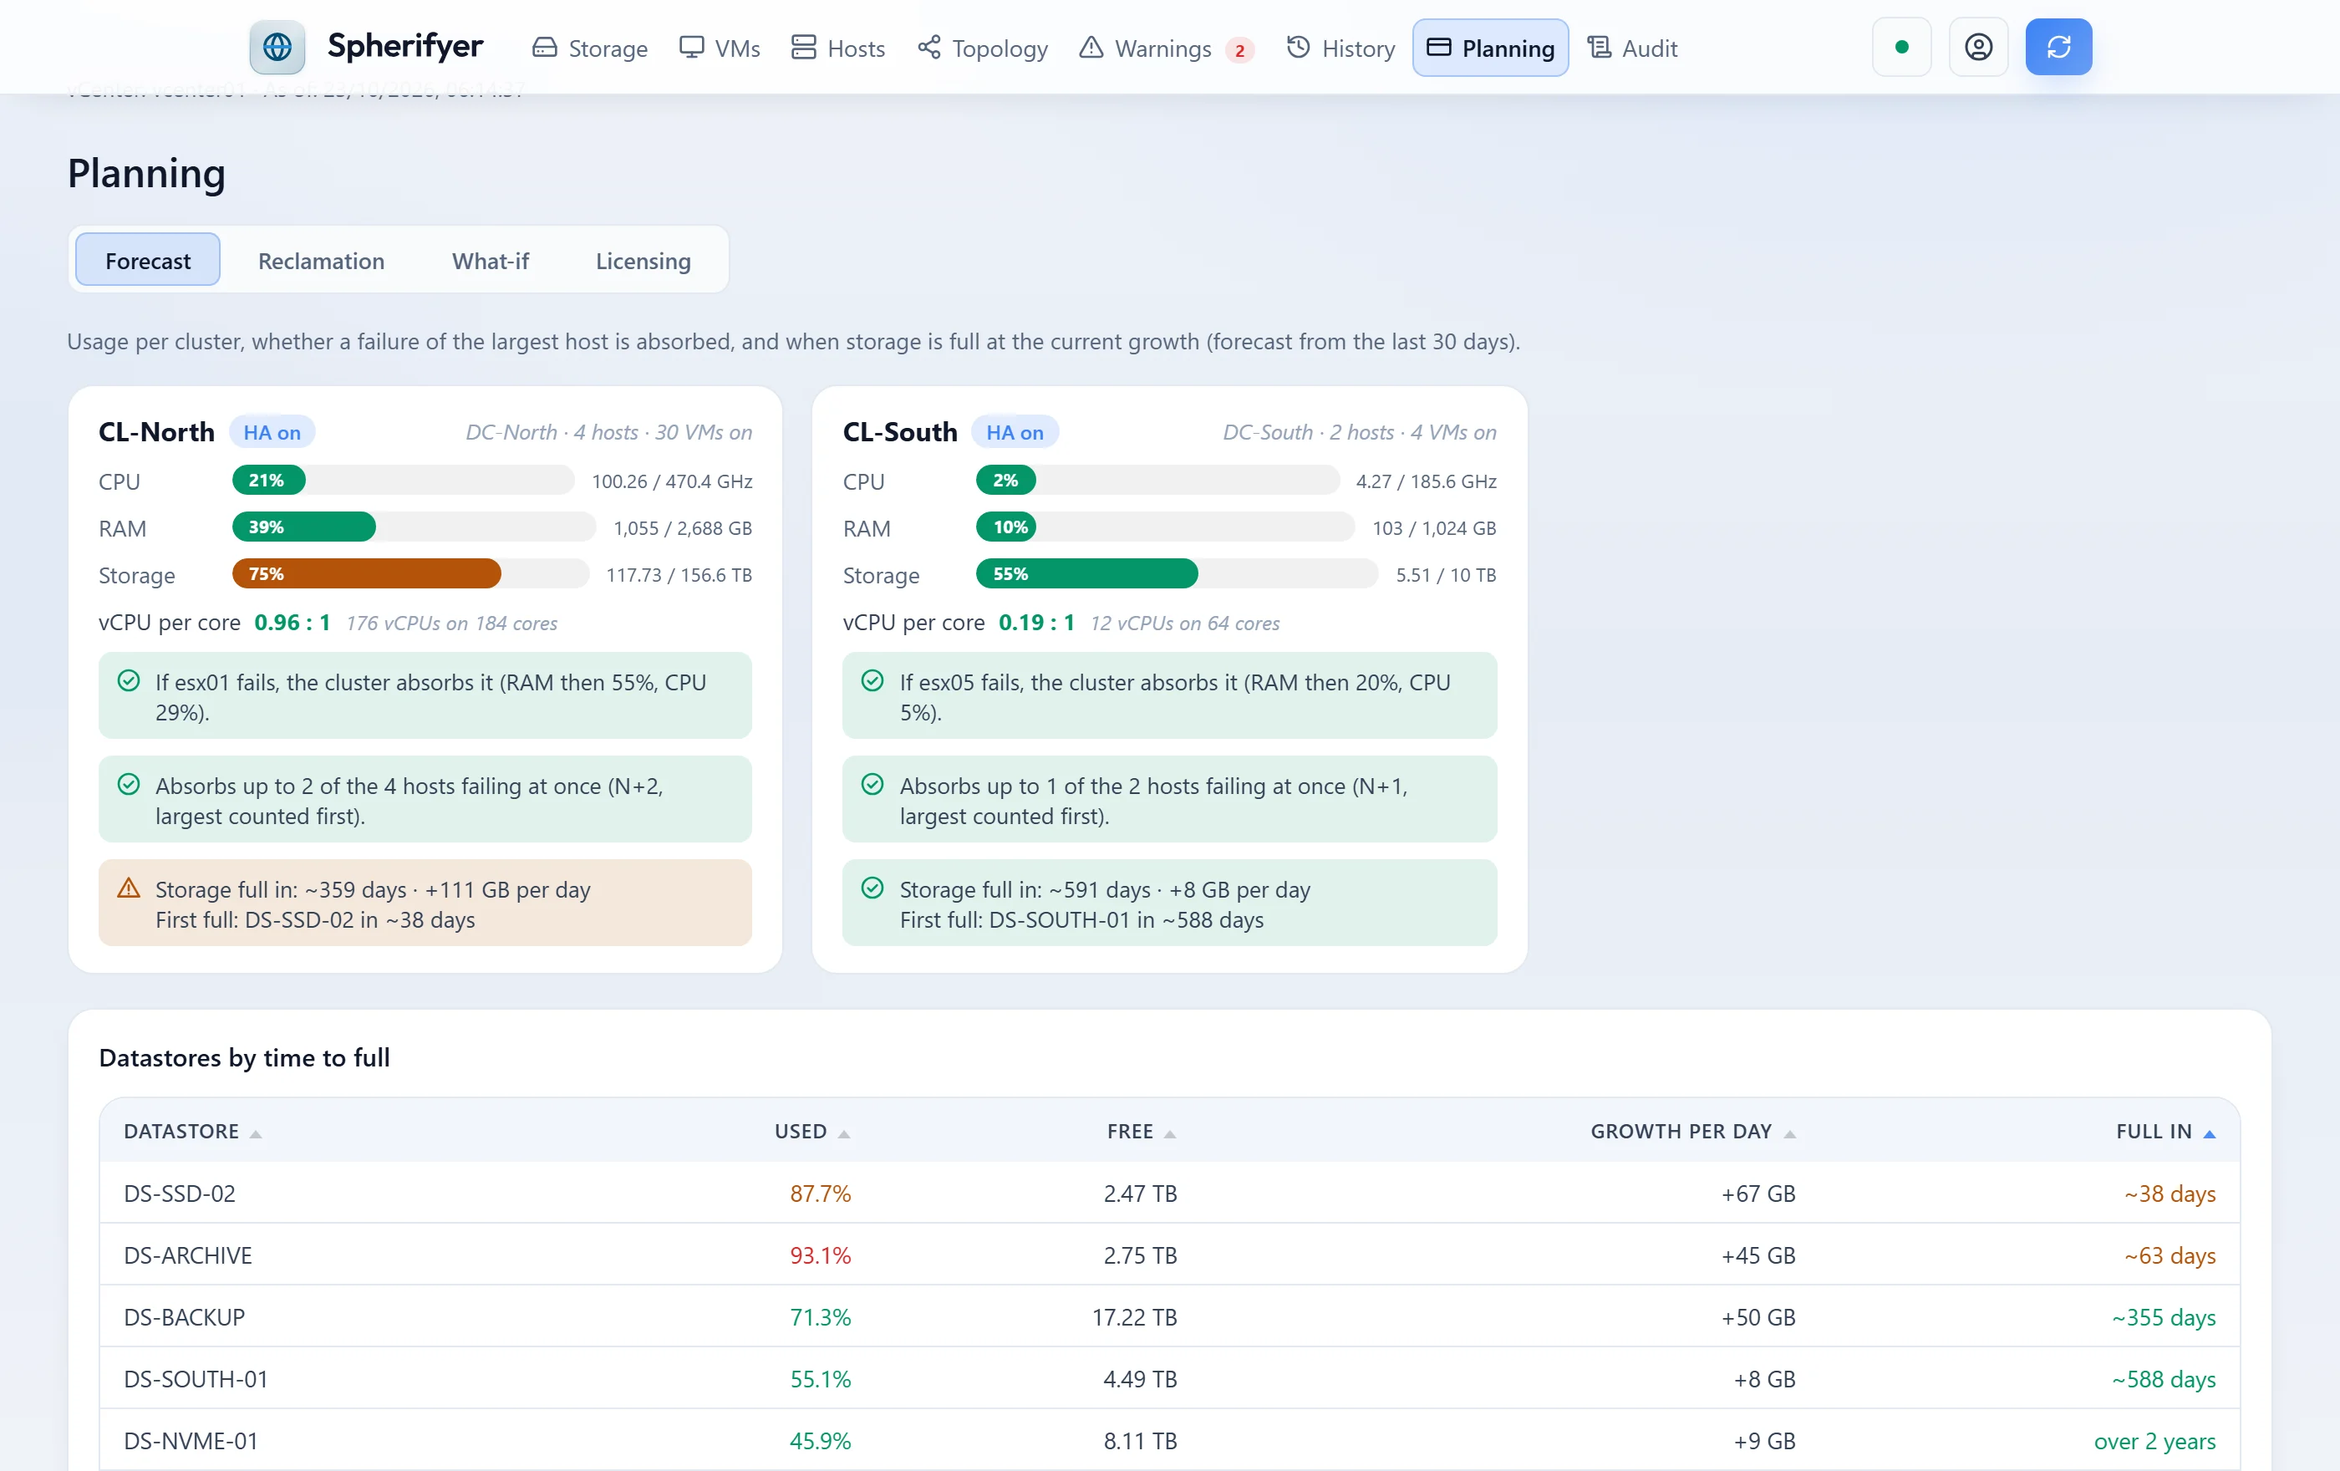Click the CL-North cluster title
The height and width of the screenshot is (1471, 2340).
(x=156, y=431)
